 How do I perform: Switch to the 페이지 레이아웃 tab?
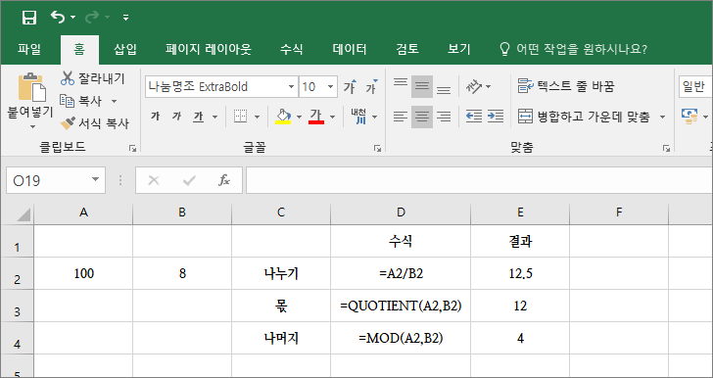[x=209, y=49]
